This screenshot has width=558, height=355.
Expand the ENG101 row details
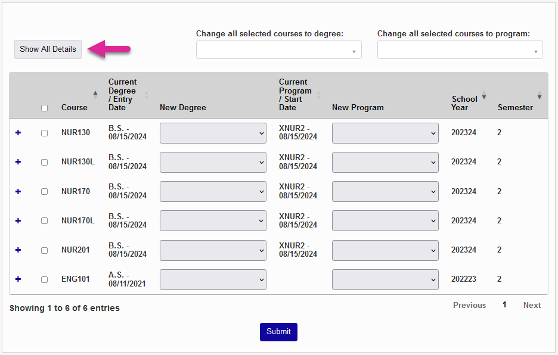pyautogui.click(x=17, y=279)
